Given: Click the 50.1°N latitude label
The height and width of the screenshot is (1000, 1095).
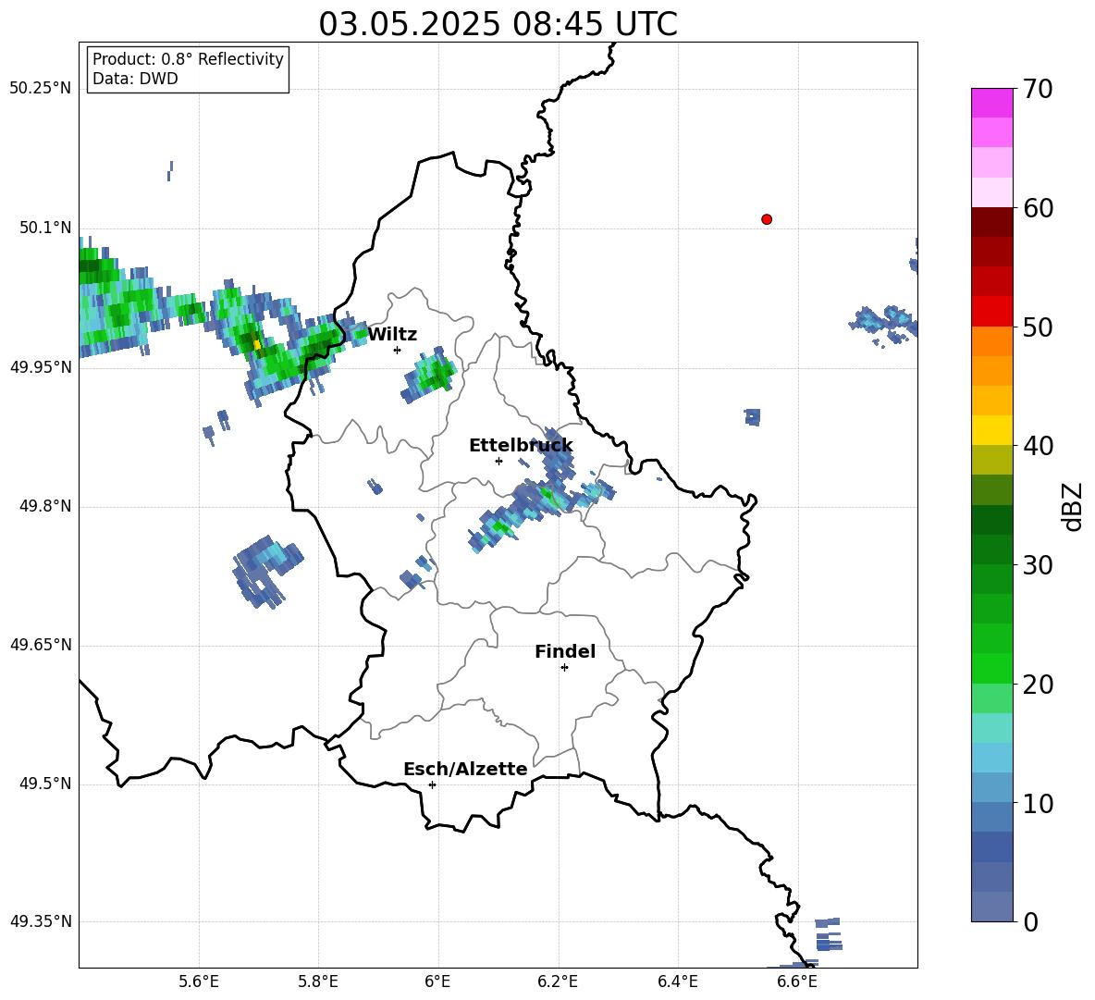Looking at the screenshot, I should [45, 228].
